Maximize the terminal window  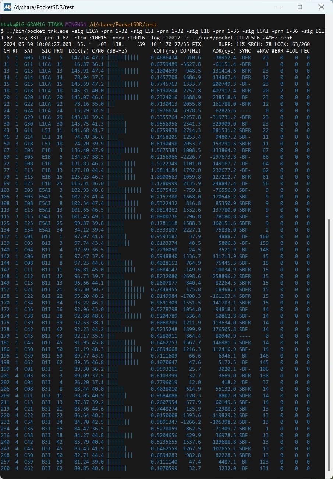click(x=300, y=7)
